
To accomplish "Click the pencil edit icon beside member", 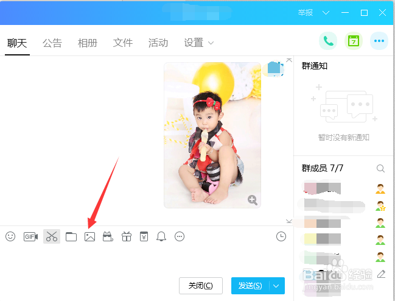I will tap(381, 274).
